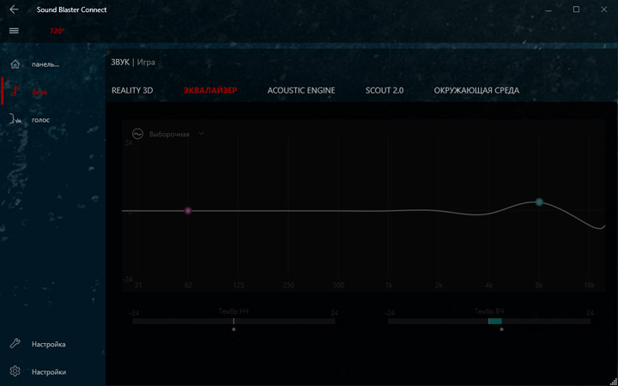Click the ЗВУК breadcrumb heading
This screenshot has height=386, width=618.
120,63
